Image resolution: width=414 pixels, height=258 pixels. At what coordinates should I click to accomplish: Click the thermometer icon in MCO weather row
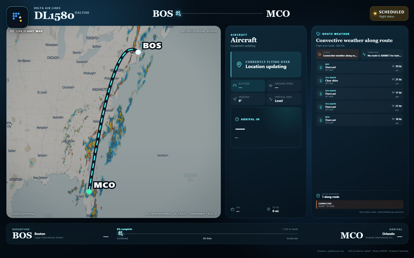coord(321,120)
